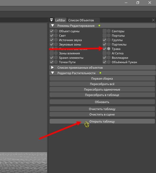Select Объект сцены edit mode radio button
156x173 pixels.
pyautogui.click(x=56, y=31)
